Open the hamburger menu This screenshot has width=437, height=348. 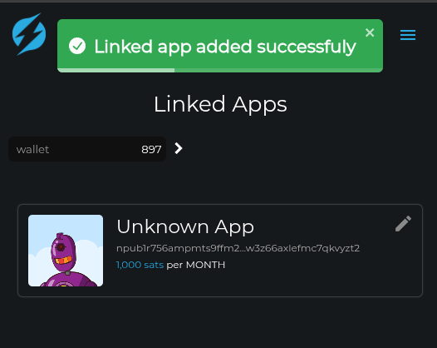408,35
